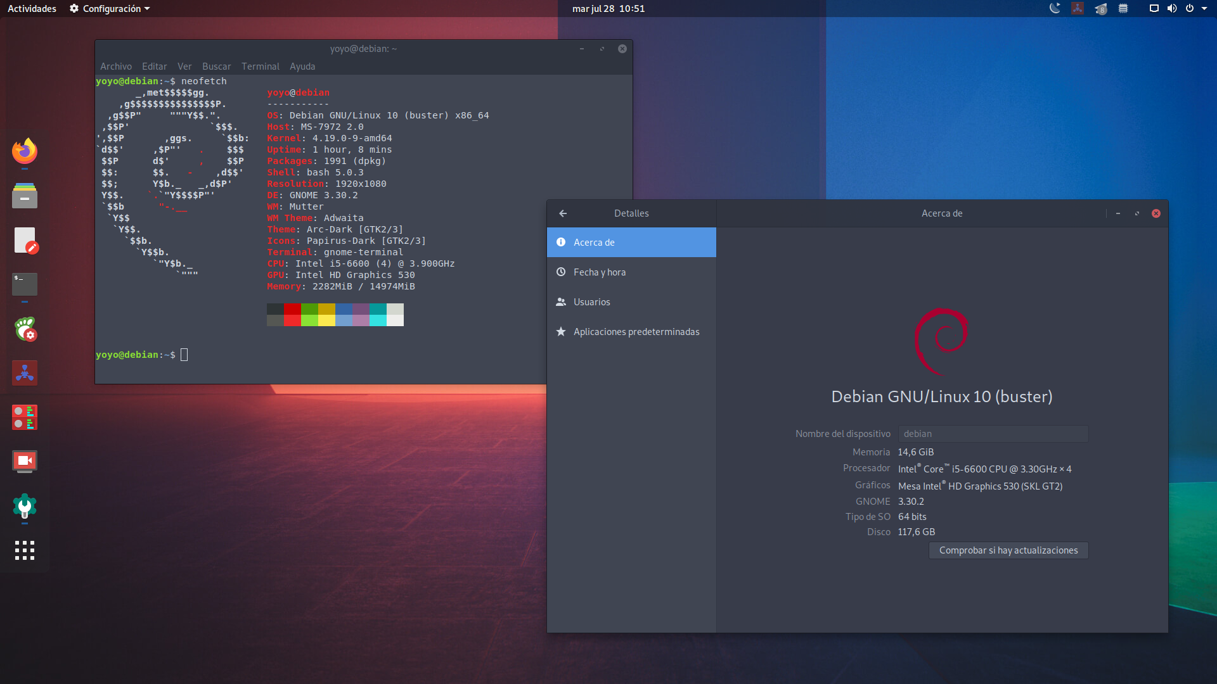Select Usuarios in the sidebar
This screenshot has height=684, width=1217.
[x=591, y=302]
